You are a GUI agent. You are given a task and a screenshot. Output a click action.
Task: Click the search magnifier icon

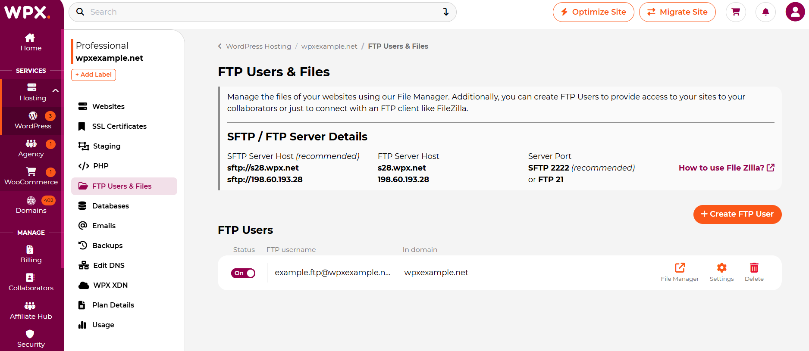coord(80,12)
